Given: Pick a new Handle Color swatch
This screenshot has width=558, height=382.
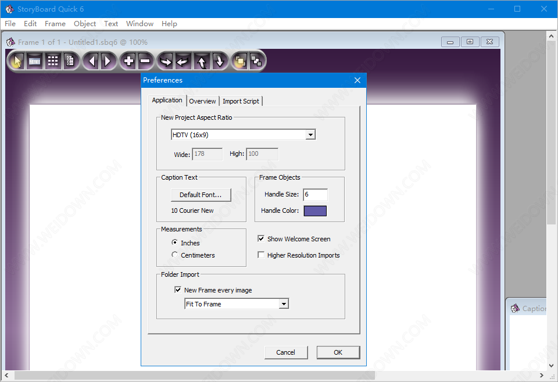Looking at the screenshot, I should (x=315, y=210).
